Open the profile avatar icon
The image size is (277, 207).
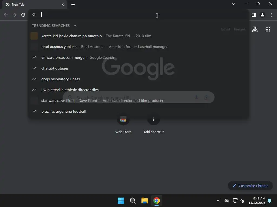point(262,15)
